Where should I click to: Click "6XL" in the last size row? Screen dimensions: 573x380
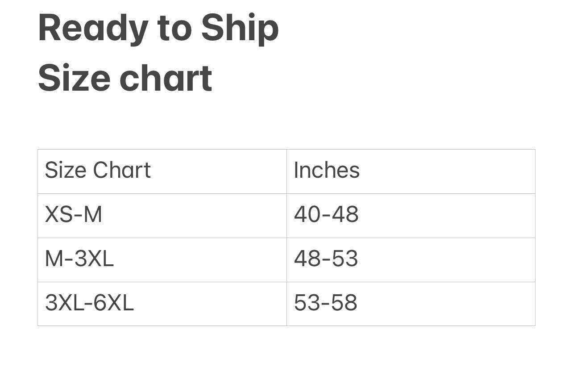point(113,303)
